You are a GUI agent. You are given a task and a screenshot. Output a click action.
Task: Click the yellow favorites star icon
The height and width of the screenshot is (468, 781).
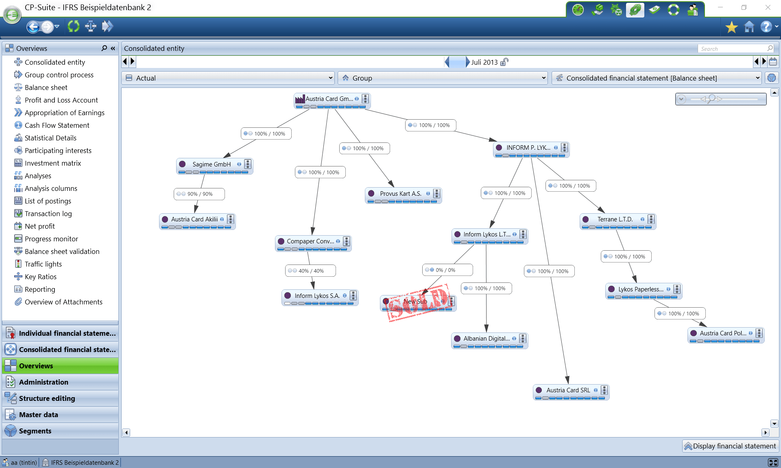pyautogui.click(x=731, y=27)
